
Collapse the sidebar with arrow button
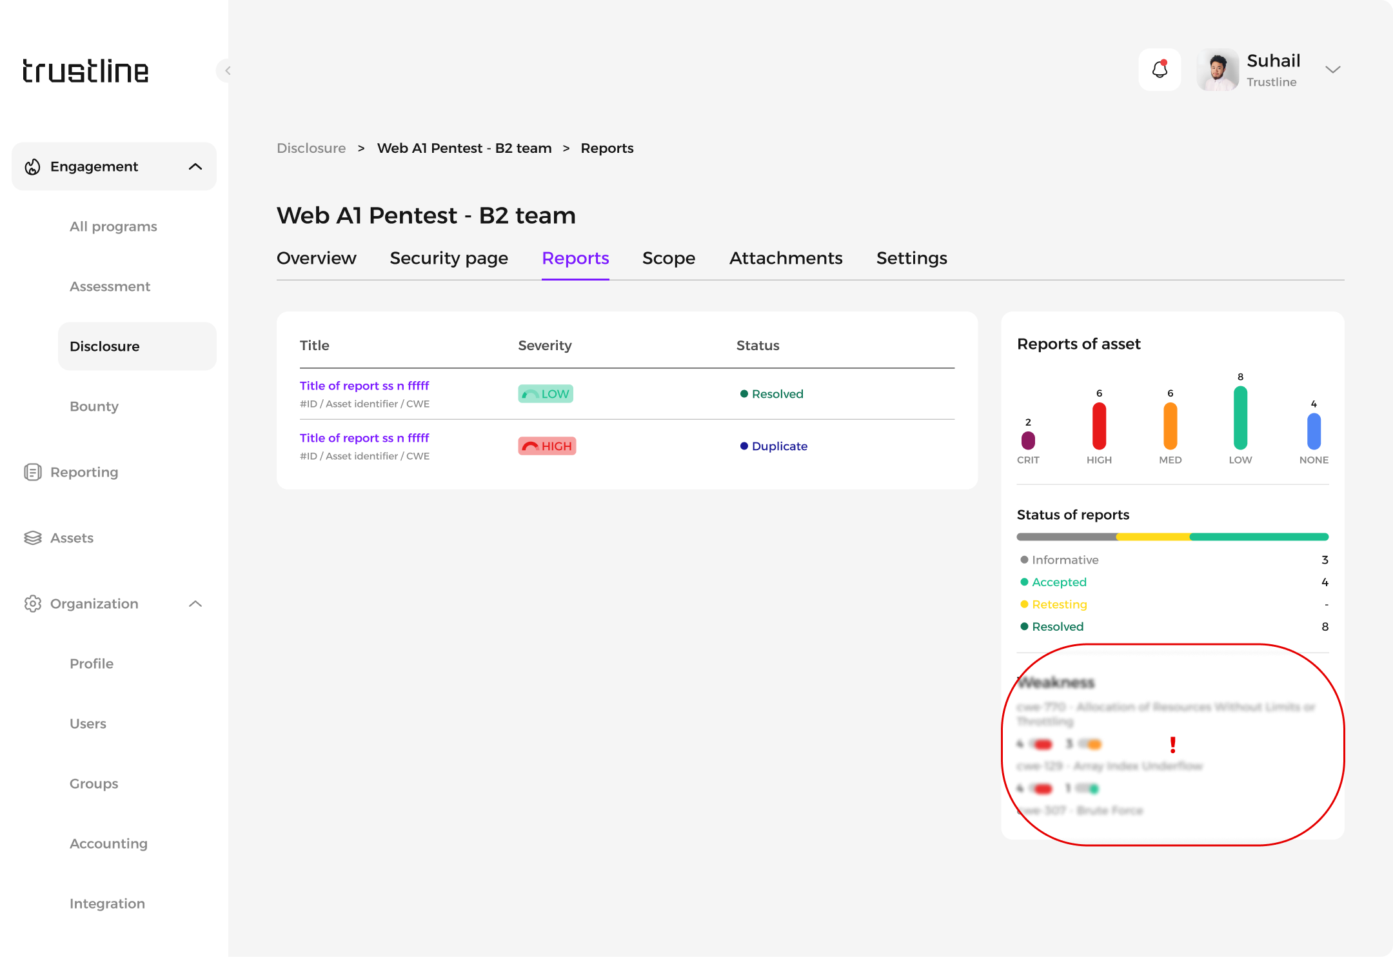[x=226, y=70]
